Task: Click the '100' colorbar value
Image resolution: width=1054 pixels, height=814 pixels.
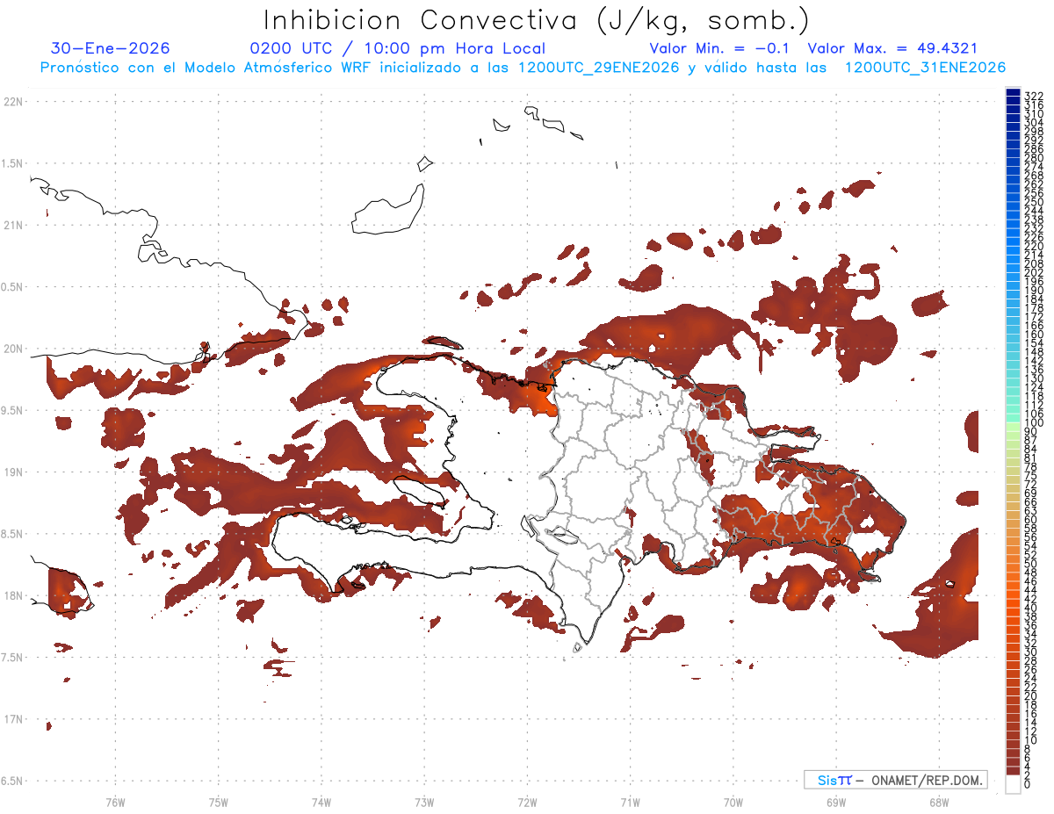Action: coord(1034,423)
